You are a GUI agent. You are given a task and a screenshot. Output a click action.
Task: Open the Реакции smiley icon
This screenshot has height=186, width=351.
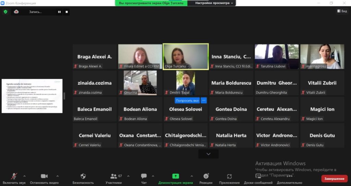coord(206,176)
